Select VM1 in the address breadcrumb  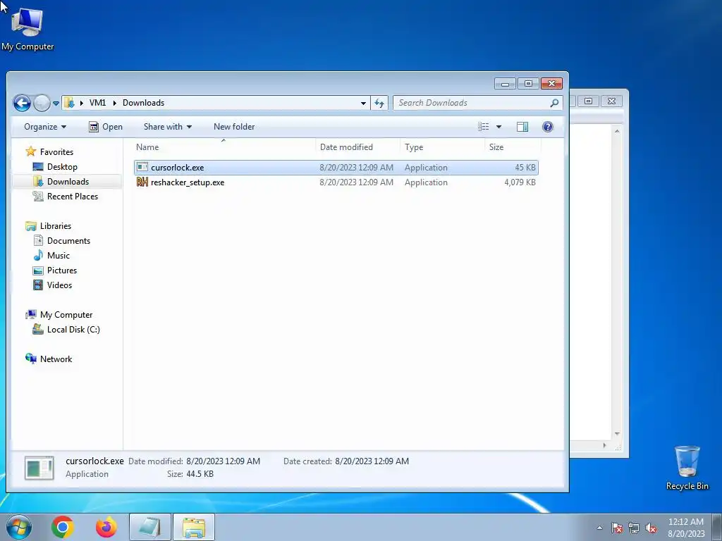pos(97,103)
